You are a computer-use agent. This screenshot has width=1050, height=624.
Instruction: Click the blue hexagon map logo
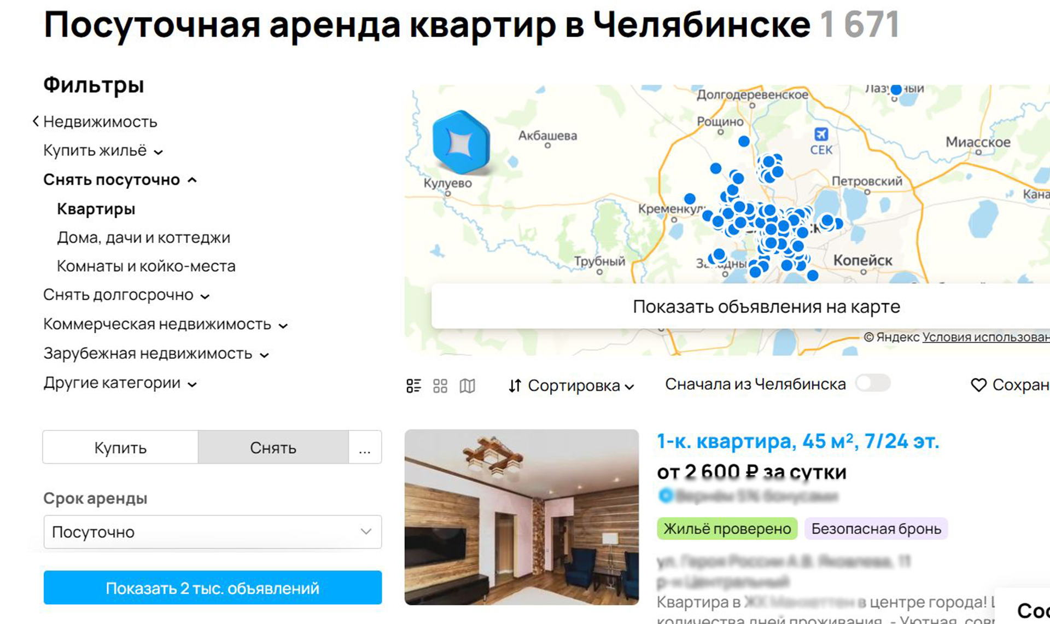tap(460, 142)
